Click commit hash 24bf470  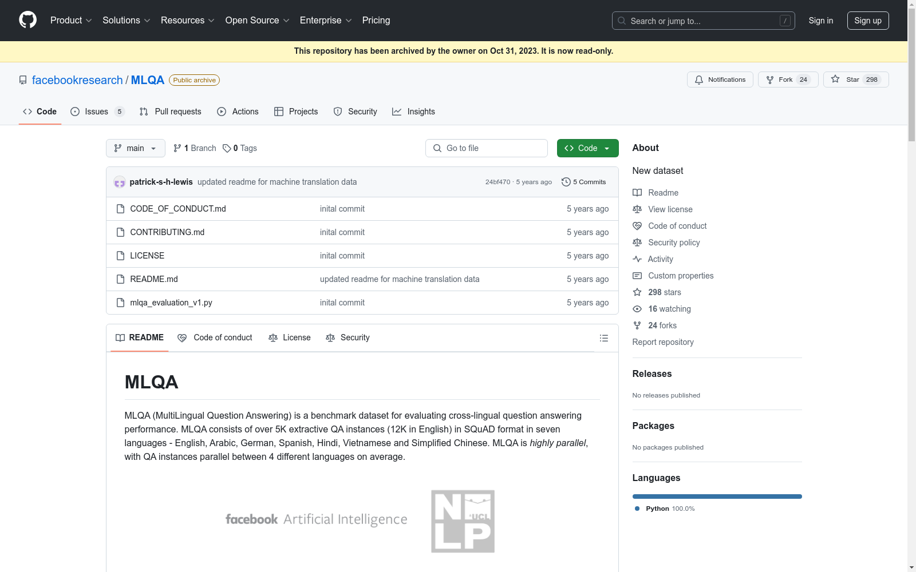[x=498, y=182]
